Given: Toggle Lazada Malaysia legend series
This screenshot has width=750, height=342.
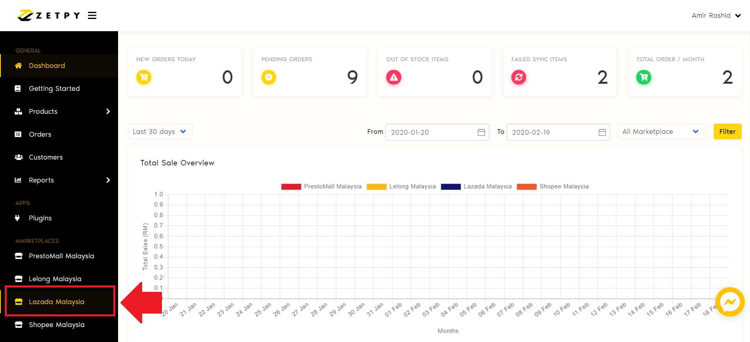Looking at the screenshot, I should (476, 186).
